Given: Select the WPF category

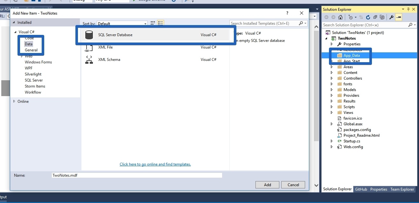Looking at the screenshot, I should coord(29,68).
